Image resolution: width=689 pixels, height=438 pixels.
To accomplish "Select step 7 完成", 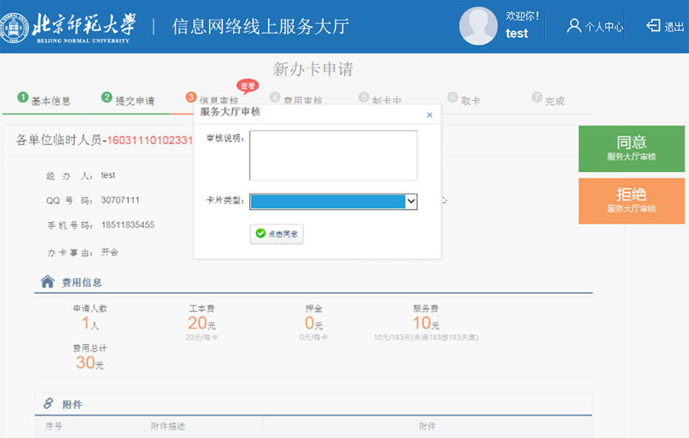I will coord(548,101).
